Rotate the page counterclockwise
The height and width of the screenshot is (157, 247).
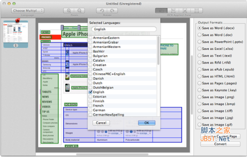[x=102, y=11]
